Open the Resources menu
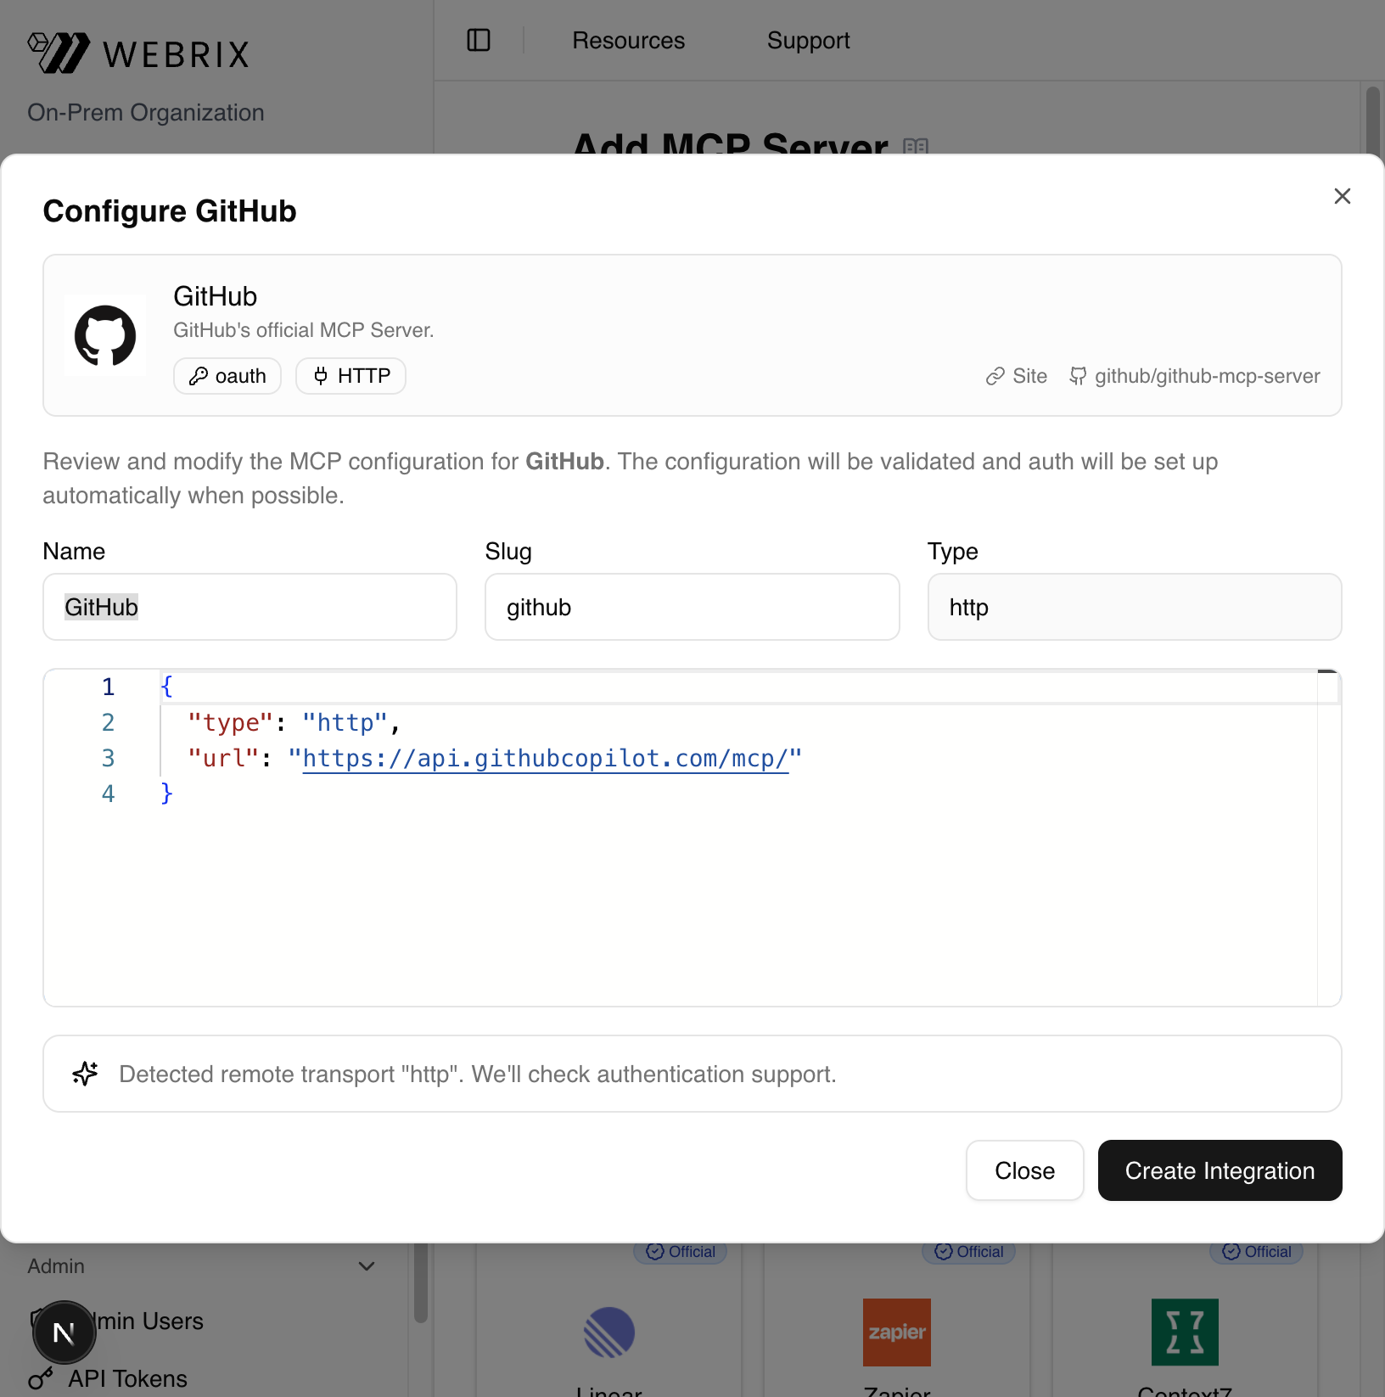1385x1397 pixels. [x=628, y=40]
